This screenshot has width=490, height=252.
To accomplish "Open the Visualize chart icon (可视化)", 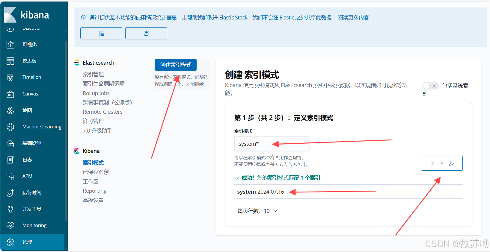I will pos(10,45).
